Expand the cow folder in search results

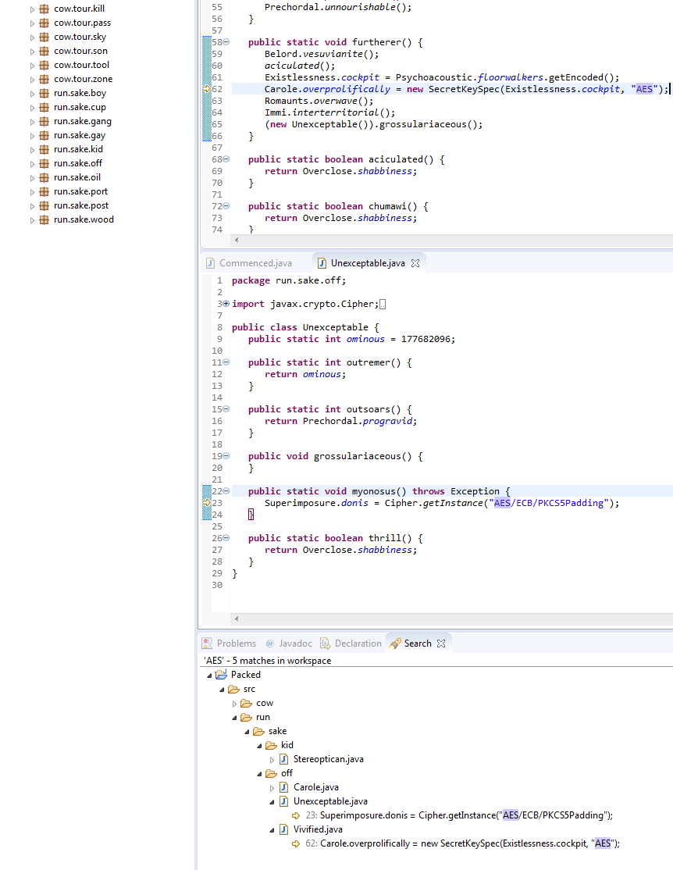(x=234, y=704)
